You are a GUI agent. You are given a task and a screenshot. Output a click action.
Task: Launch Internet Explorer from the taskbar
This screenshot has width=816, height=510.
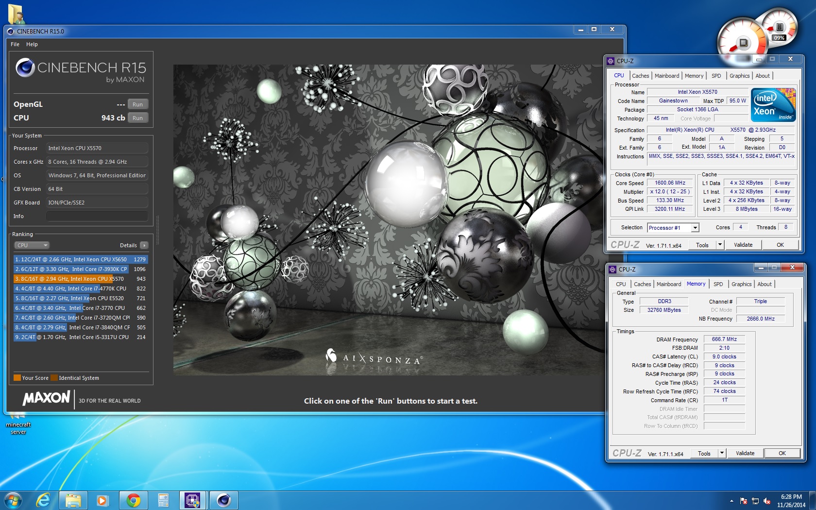[43, 500]
